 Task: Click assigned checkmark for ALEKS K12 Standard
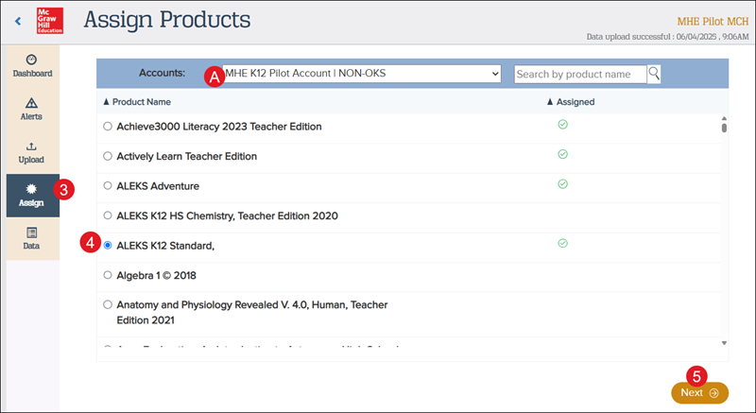562,243
